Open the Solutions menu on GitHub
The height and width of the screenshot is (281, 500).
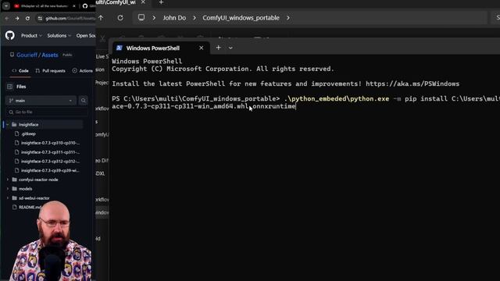59,36
